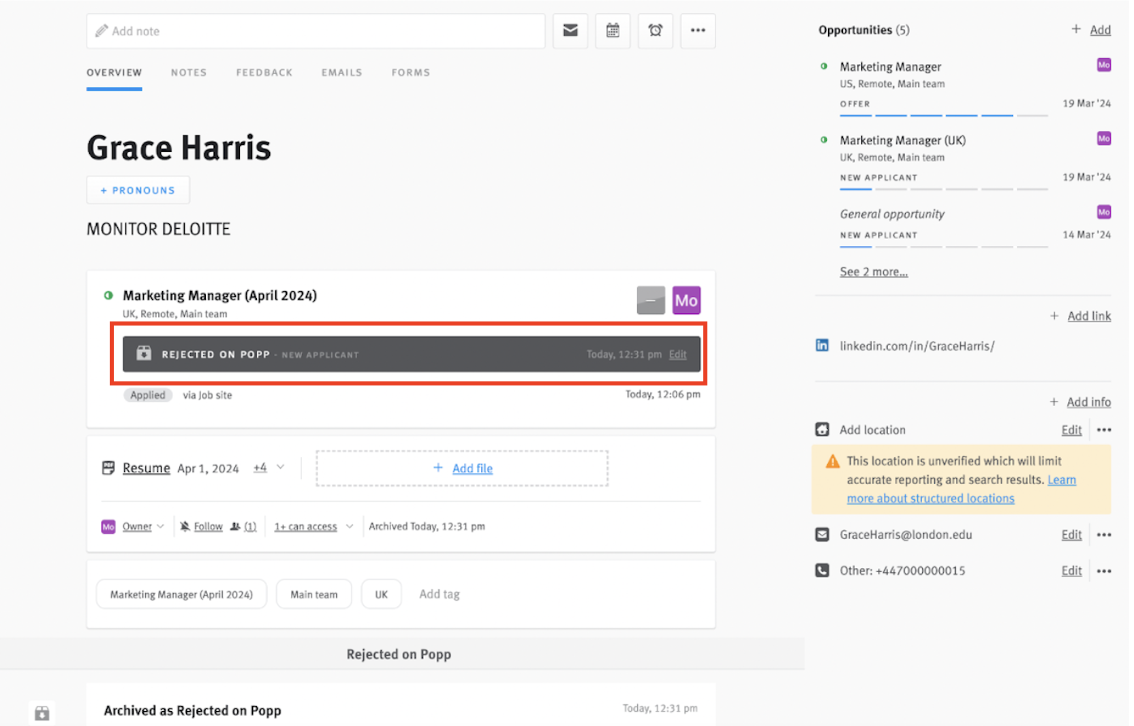Click the Main team tag

coord(314,594)
